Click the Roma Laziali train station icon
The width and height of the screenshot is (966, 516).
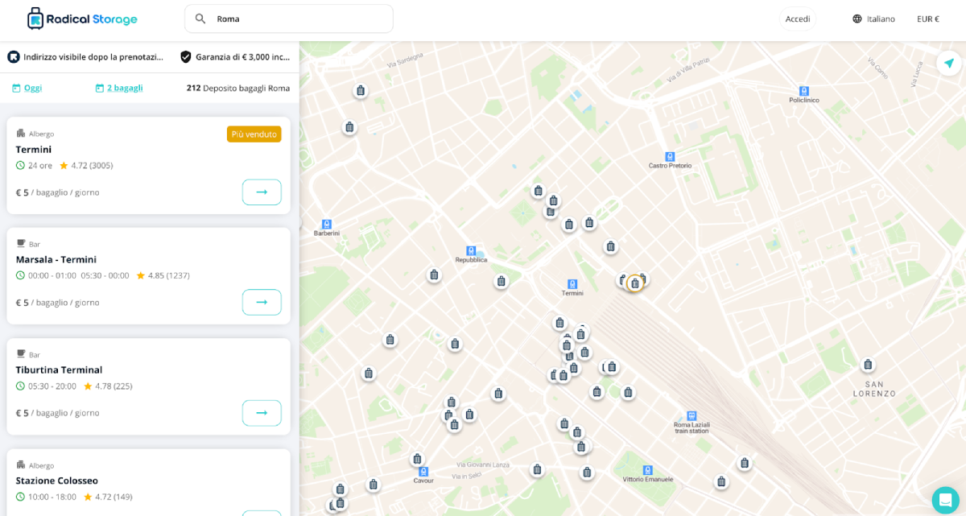pos(691,416)
